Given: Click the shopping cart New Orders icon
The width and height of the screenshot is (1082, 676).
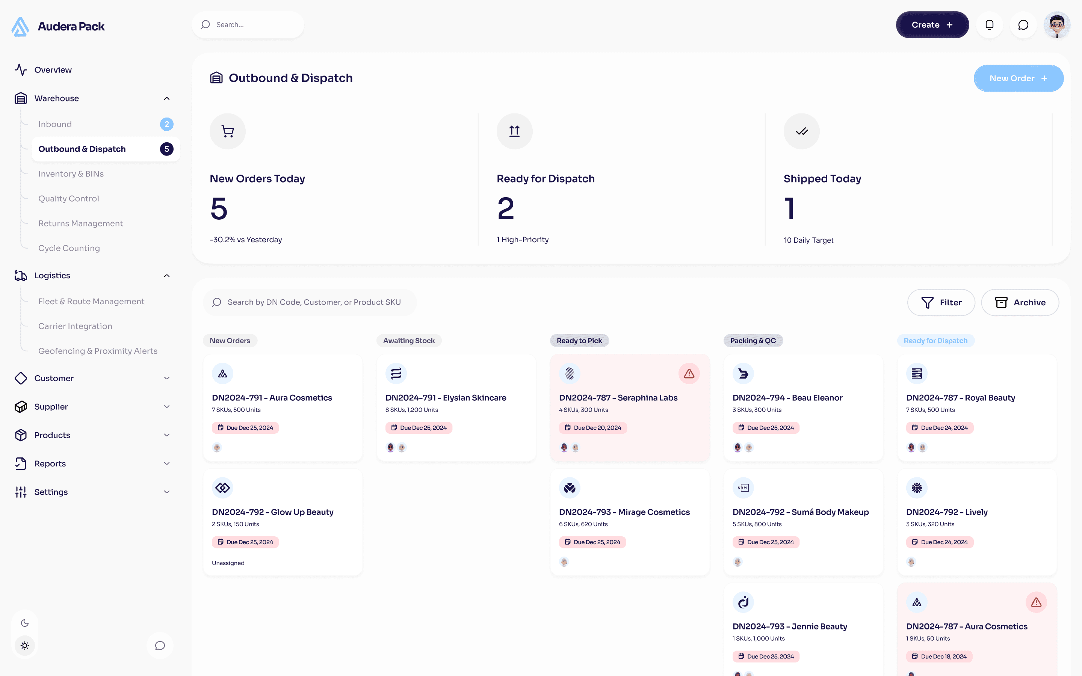Looking at the screenshot, I should click(x=228, y=131).
